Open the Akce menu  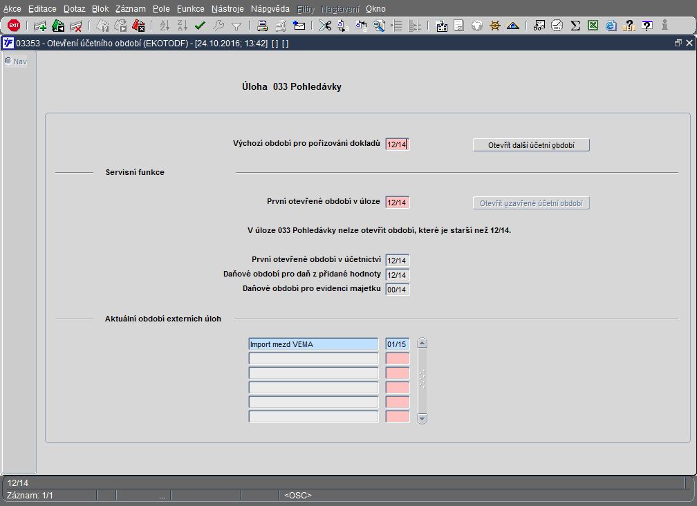coord(12,9)
